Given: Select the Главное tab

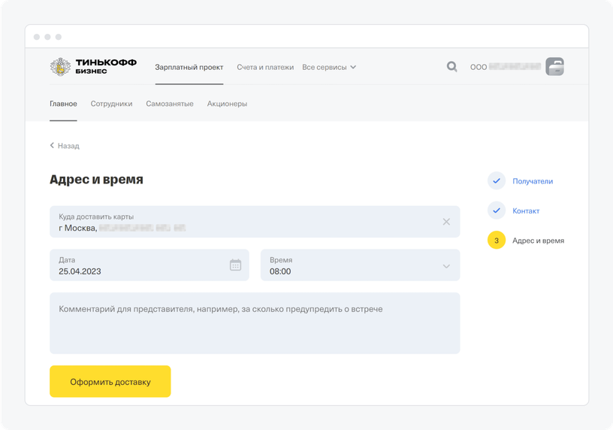Looking at the screenshot, I should [x=63, y=104].
